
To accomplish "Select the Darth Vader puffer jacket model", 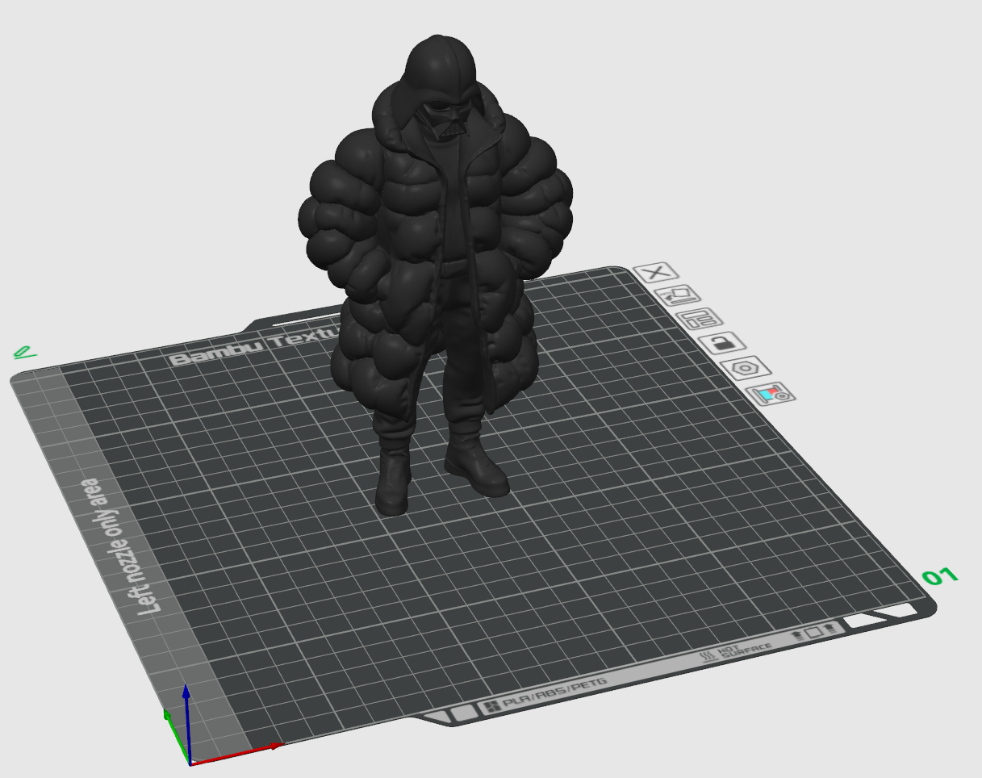I will [x=436, y=266].
